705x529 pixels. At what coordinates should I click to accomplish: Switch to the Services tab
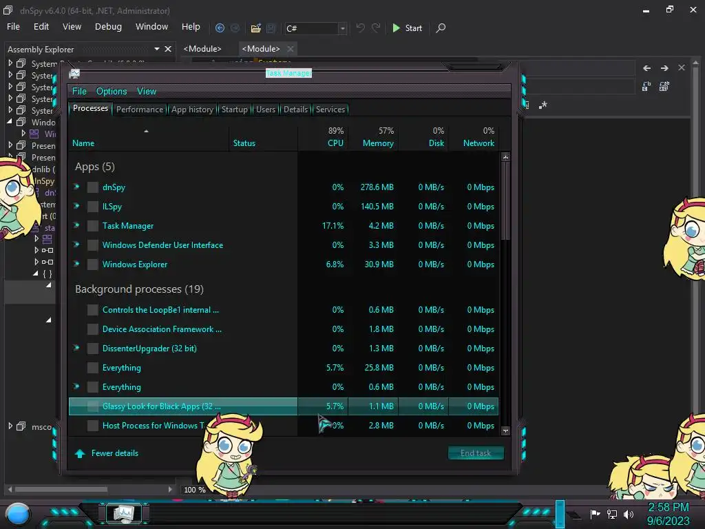click(330, 110)
